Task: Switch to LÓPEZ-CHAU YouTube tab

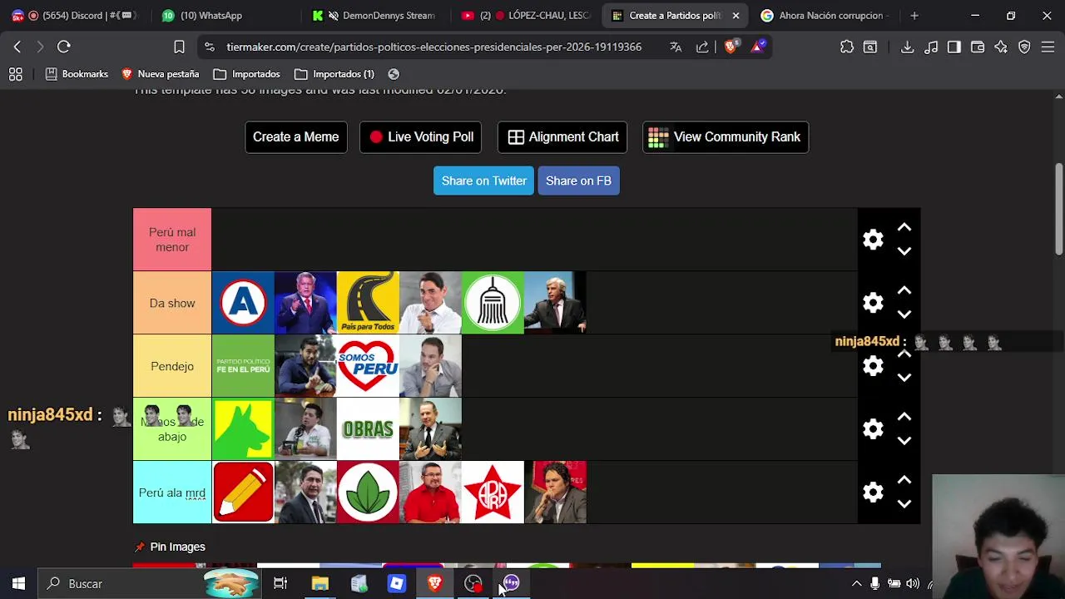Action: pyautogui.click(x=524, y=15)
